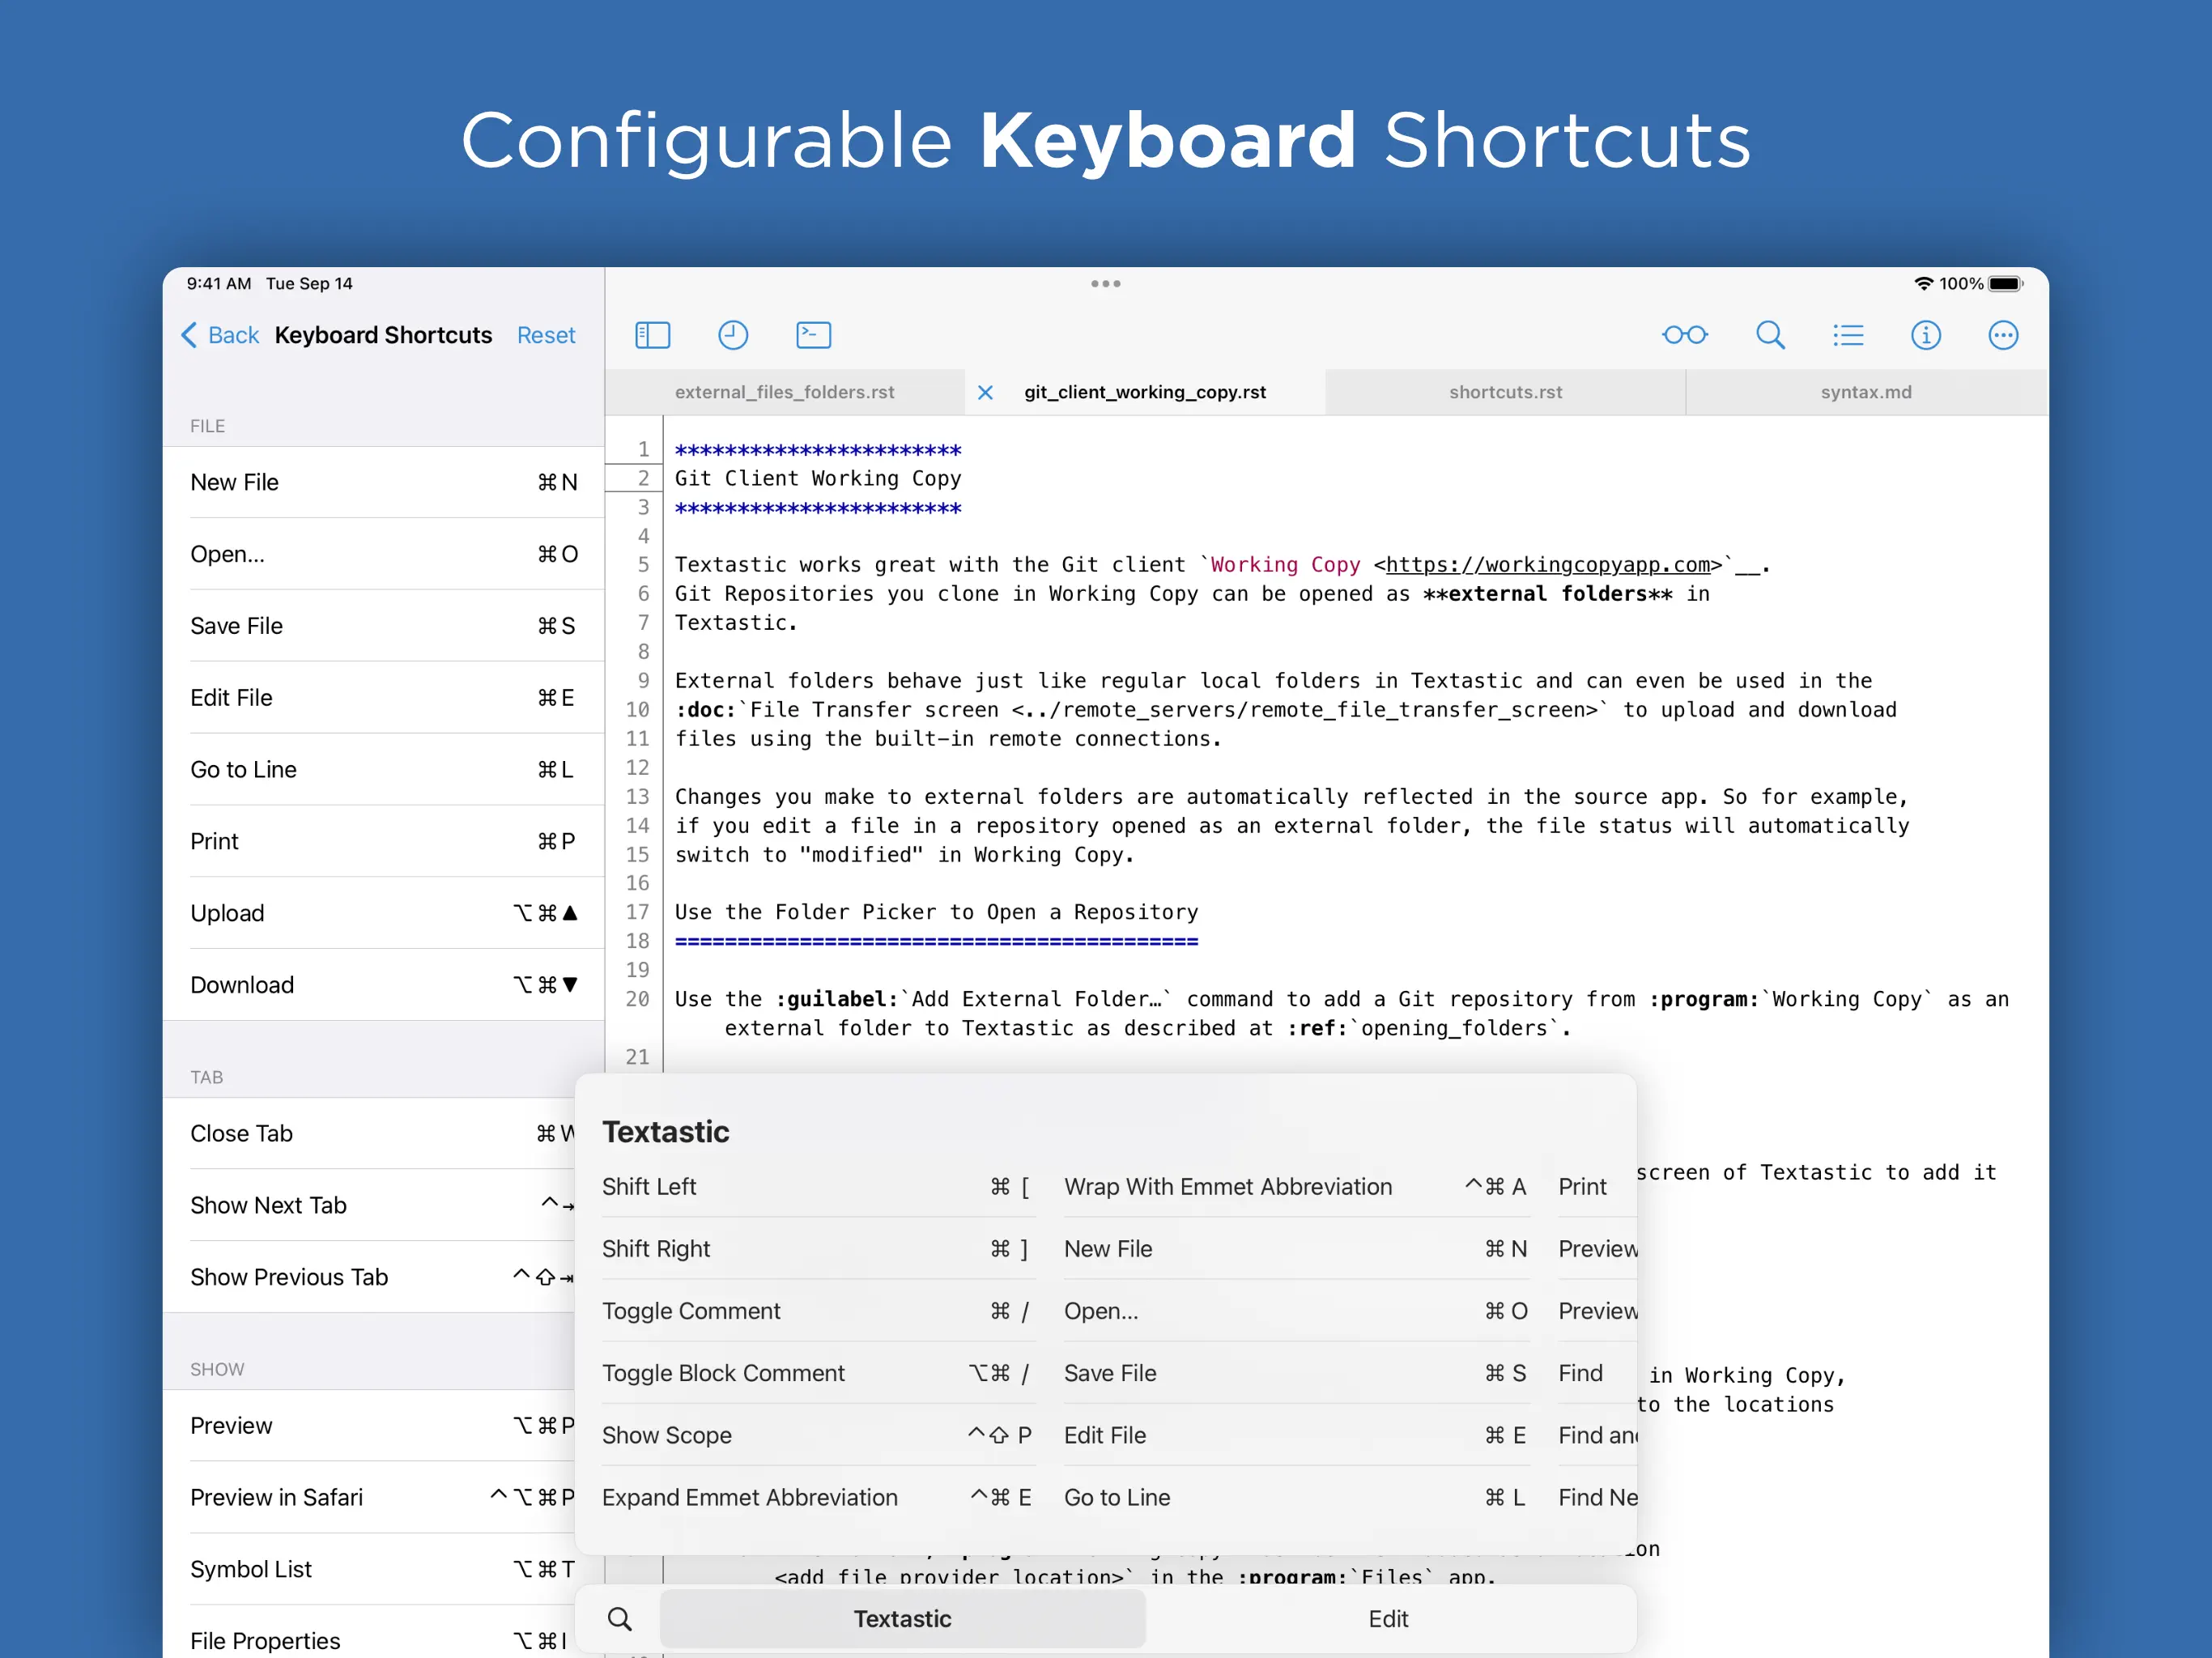
Task: Open the terminal console icon
Action: pyautogui.click(x=813, y=335)
